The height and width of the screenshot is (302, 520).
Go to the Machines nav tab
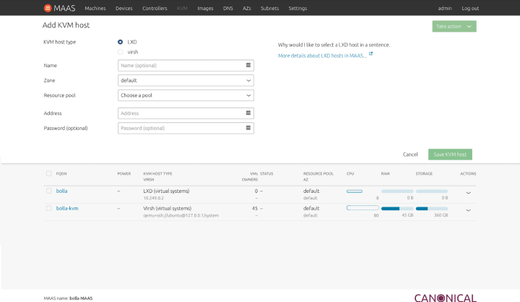pos(95,8)
